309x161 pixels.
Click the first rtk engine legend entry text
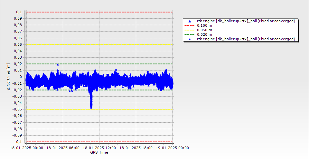[x=246, y=21]
